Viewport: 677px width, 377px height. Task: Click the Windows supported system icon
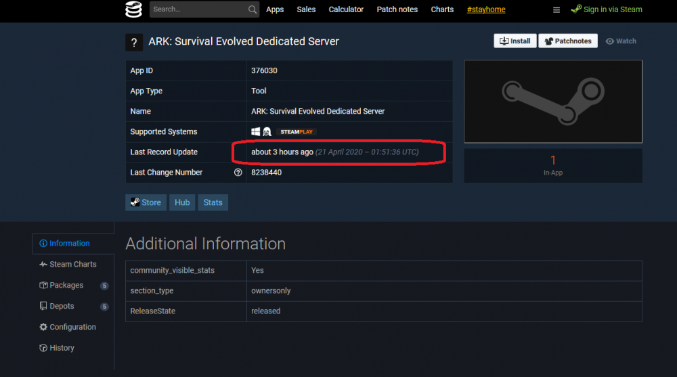pyautogui.click(x=256, y=132)
